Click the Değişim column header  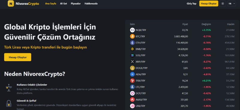[206, 24]
